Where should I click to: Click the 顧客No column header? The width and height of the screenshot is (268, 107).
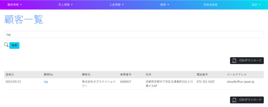point(48,75)
